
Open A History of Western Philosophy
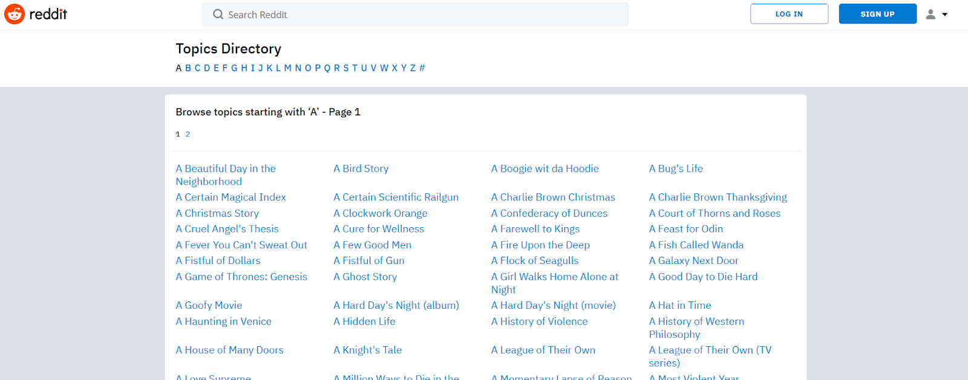point(696,327)
